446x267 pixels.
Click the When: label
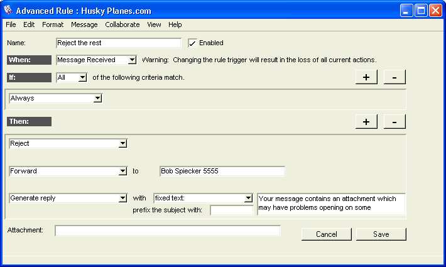coord(29,60)
